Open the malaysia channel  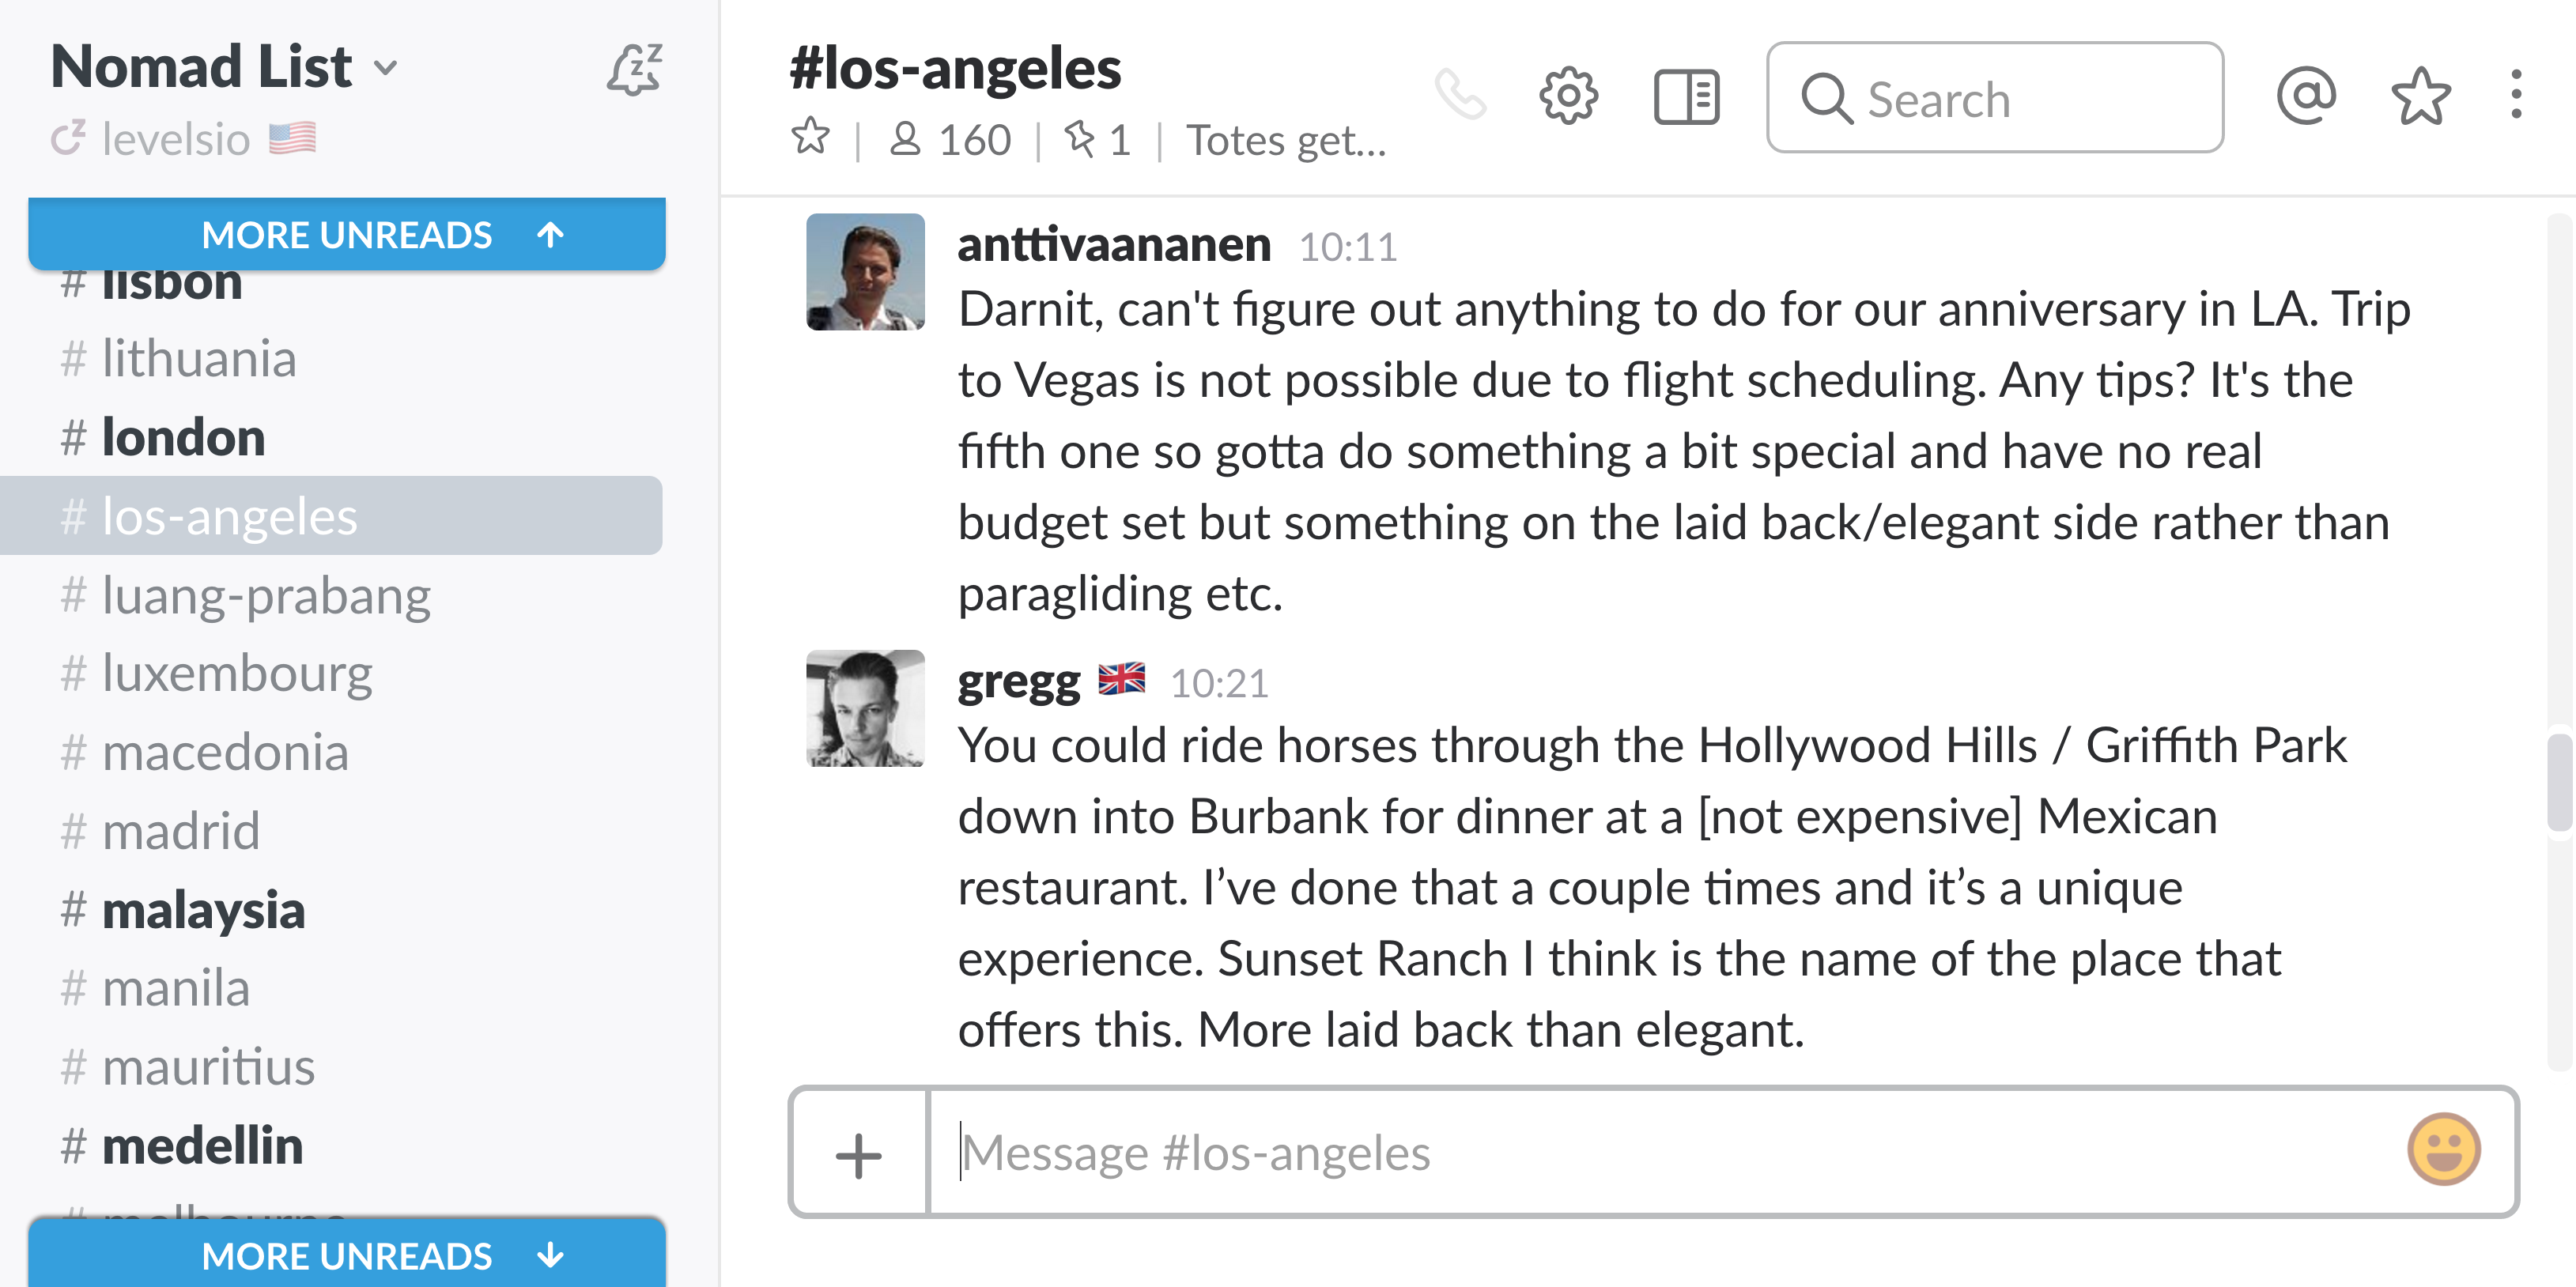pos(203,910)
